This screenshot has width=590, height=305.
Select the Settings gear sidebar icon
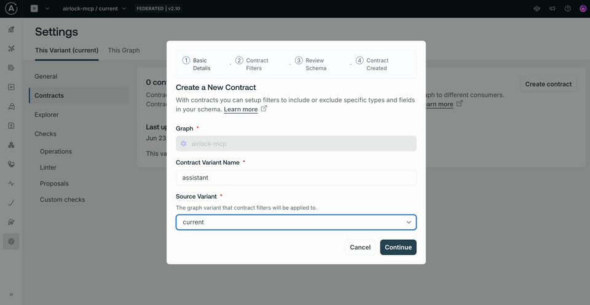(11, 242)
